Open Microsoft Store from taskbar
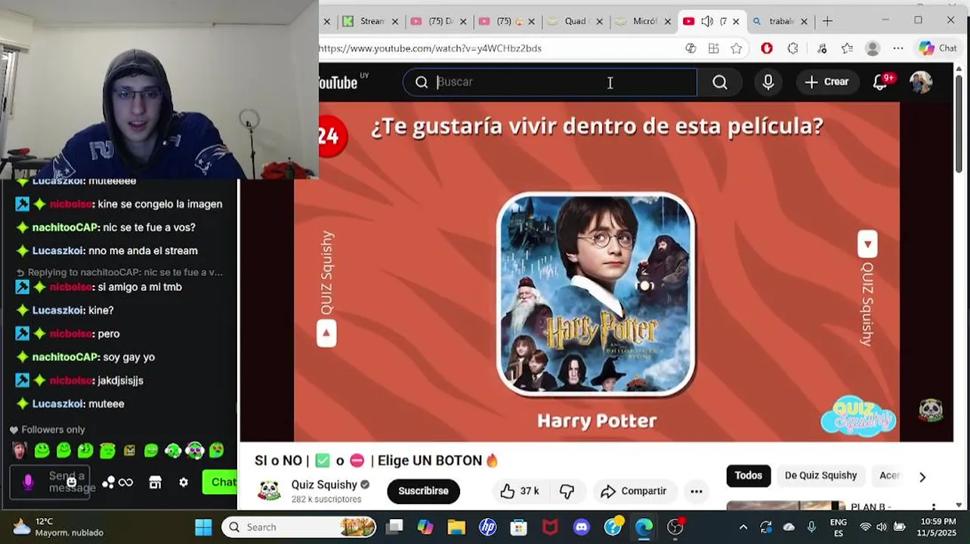The image size is (970, 544). 518,527
